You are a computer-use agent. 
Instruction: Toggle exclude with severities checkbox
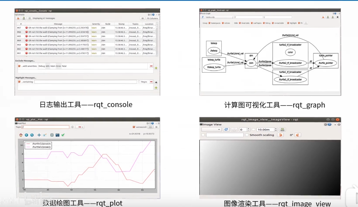(x=19, y=66)
